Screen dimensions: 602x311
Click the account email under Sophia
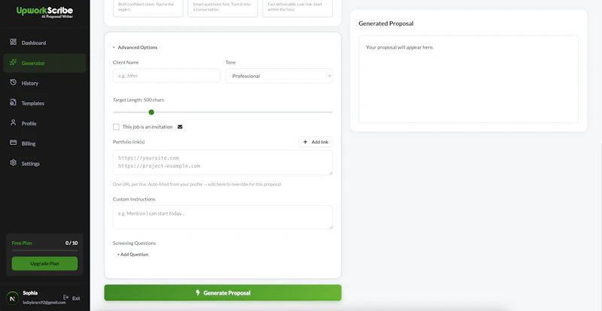44,303
